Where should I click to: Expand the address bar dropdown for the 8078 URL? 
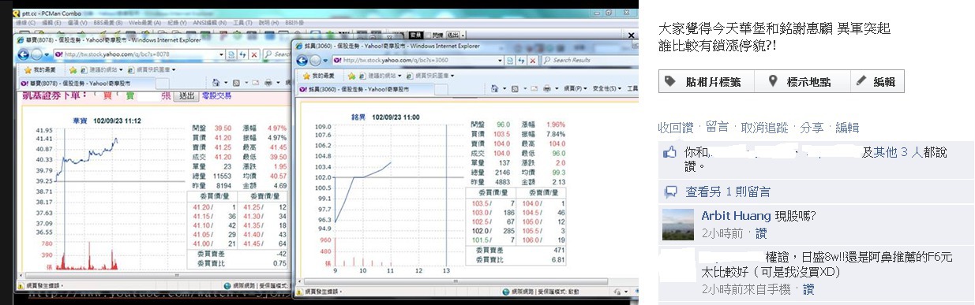pyautogui.click(x=221, y=54)
